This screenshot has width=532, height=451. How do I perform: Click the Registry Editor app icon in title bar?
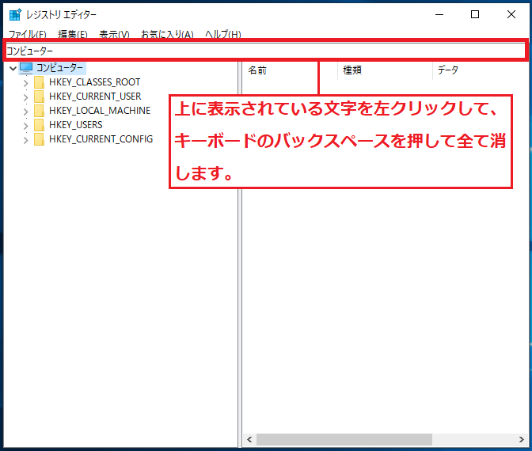point(15,14)
